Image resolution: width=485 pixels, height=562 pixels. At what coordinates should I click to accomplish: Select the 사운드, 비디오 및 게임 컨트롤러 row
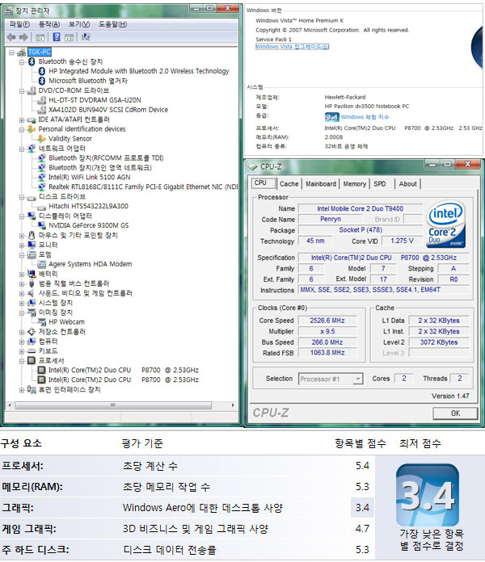[x=86, y=293]
